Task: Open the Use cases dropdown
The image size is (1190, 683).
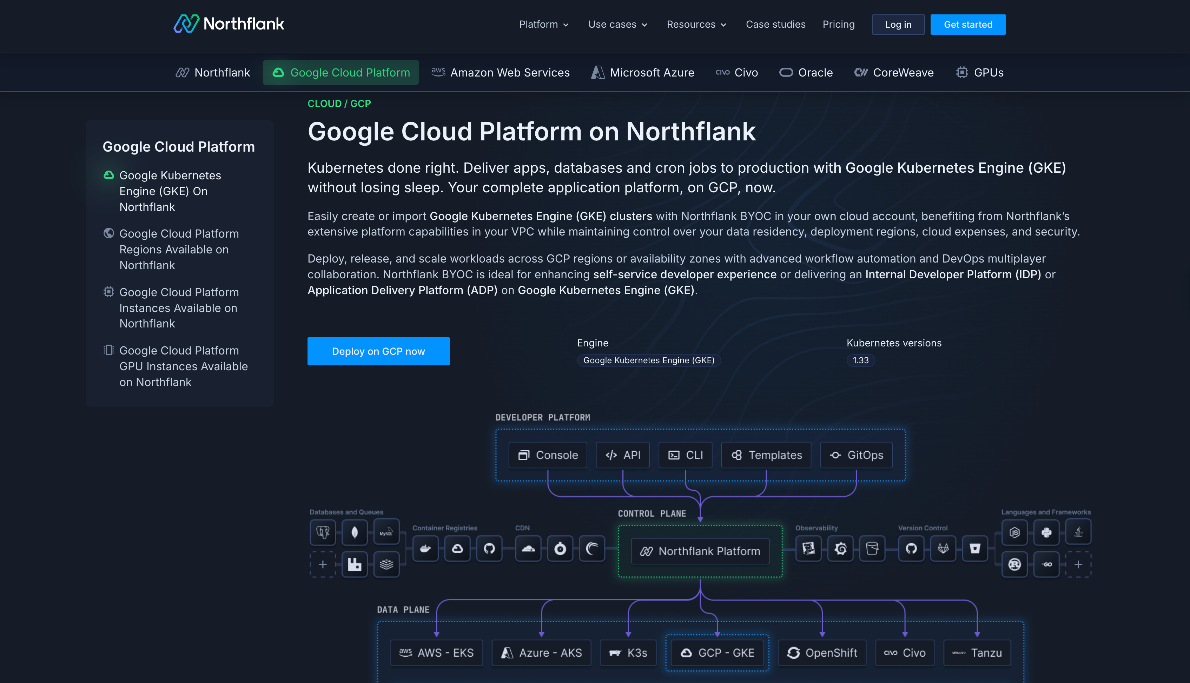Action: point(617,25)
